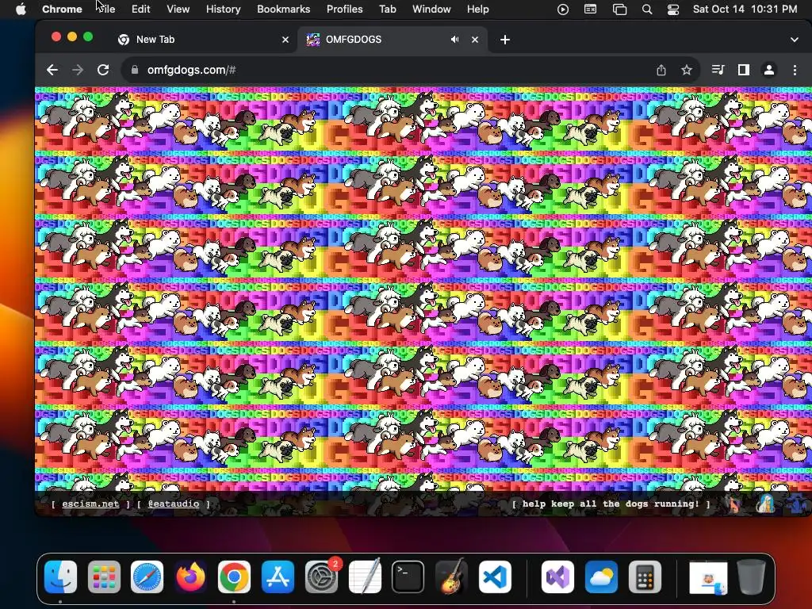Click the date and time in the menu bar
The width and height of the screenshot is (812, 609).
[x=745, y=9]
